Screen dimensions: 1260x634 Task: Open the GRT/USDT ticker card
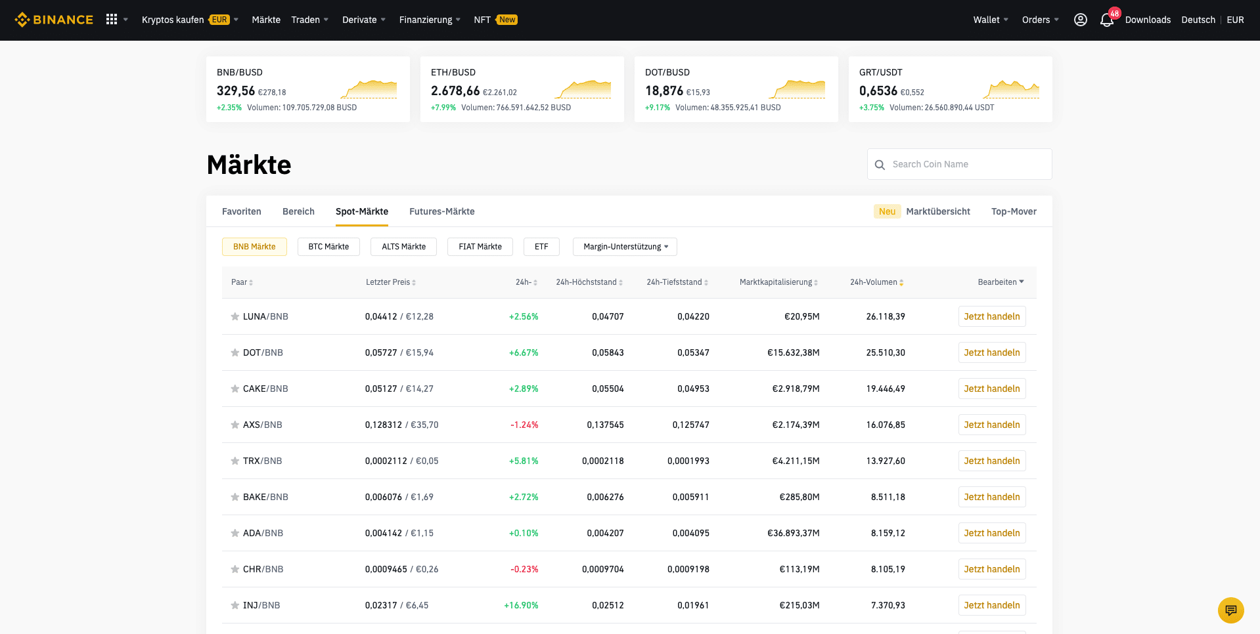point(951,89)
